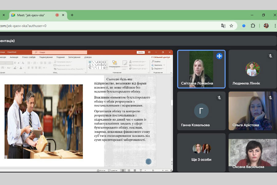The height and width of the screenshot is (185, 277).
Task: Expand the Замінити dropdown in ribbon
Action: pyautogui.click(x=164, y=65)
